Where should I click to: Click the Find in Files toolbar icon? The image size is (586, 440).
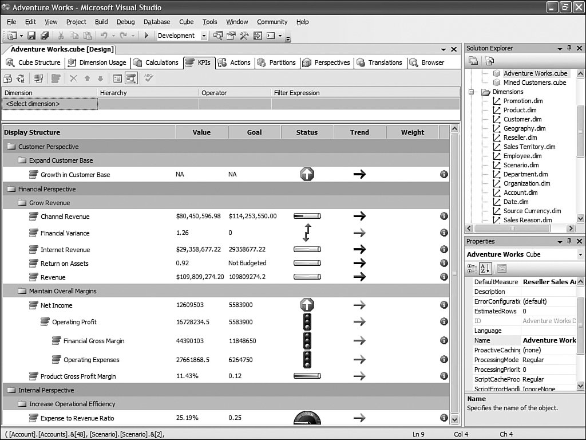(x=217, y=36)
